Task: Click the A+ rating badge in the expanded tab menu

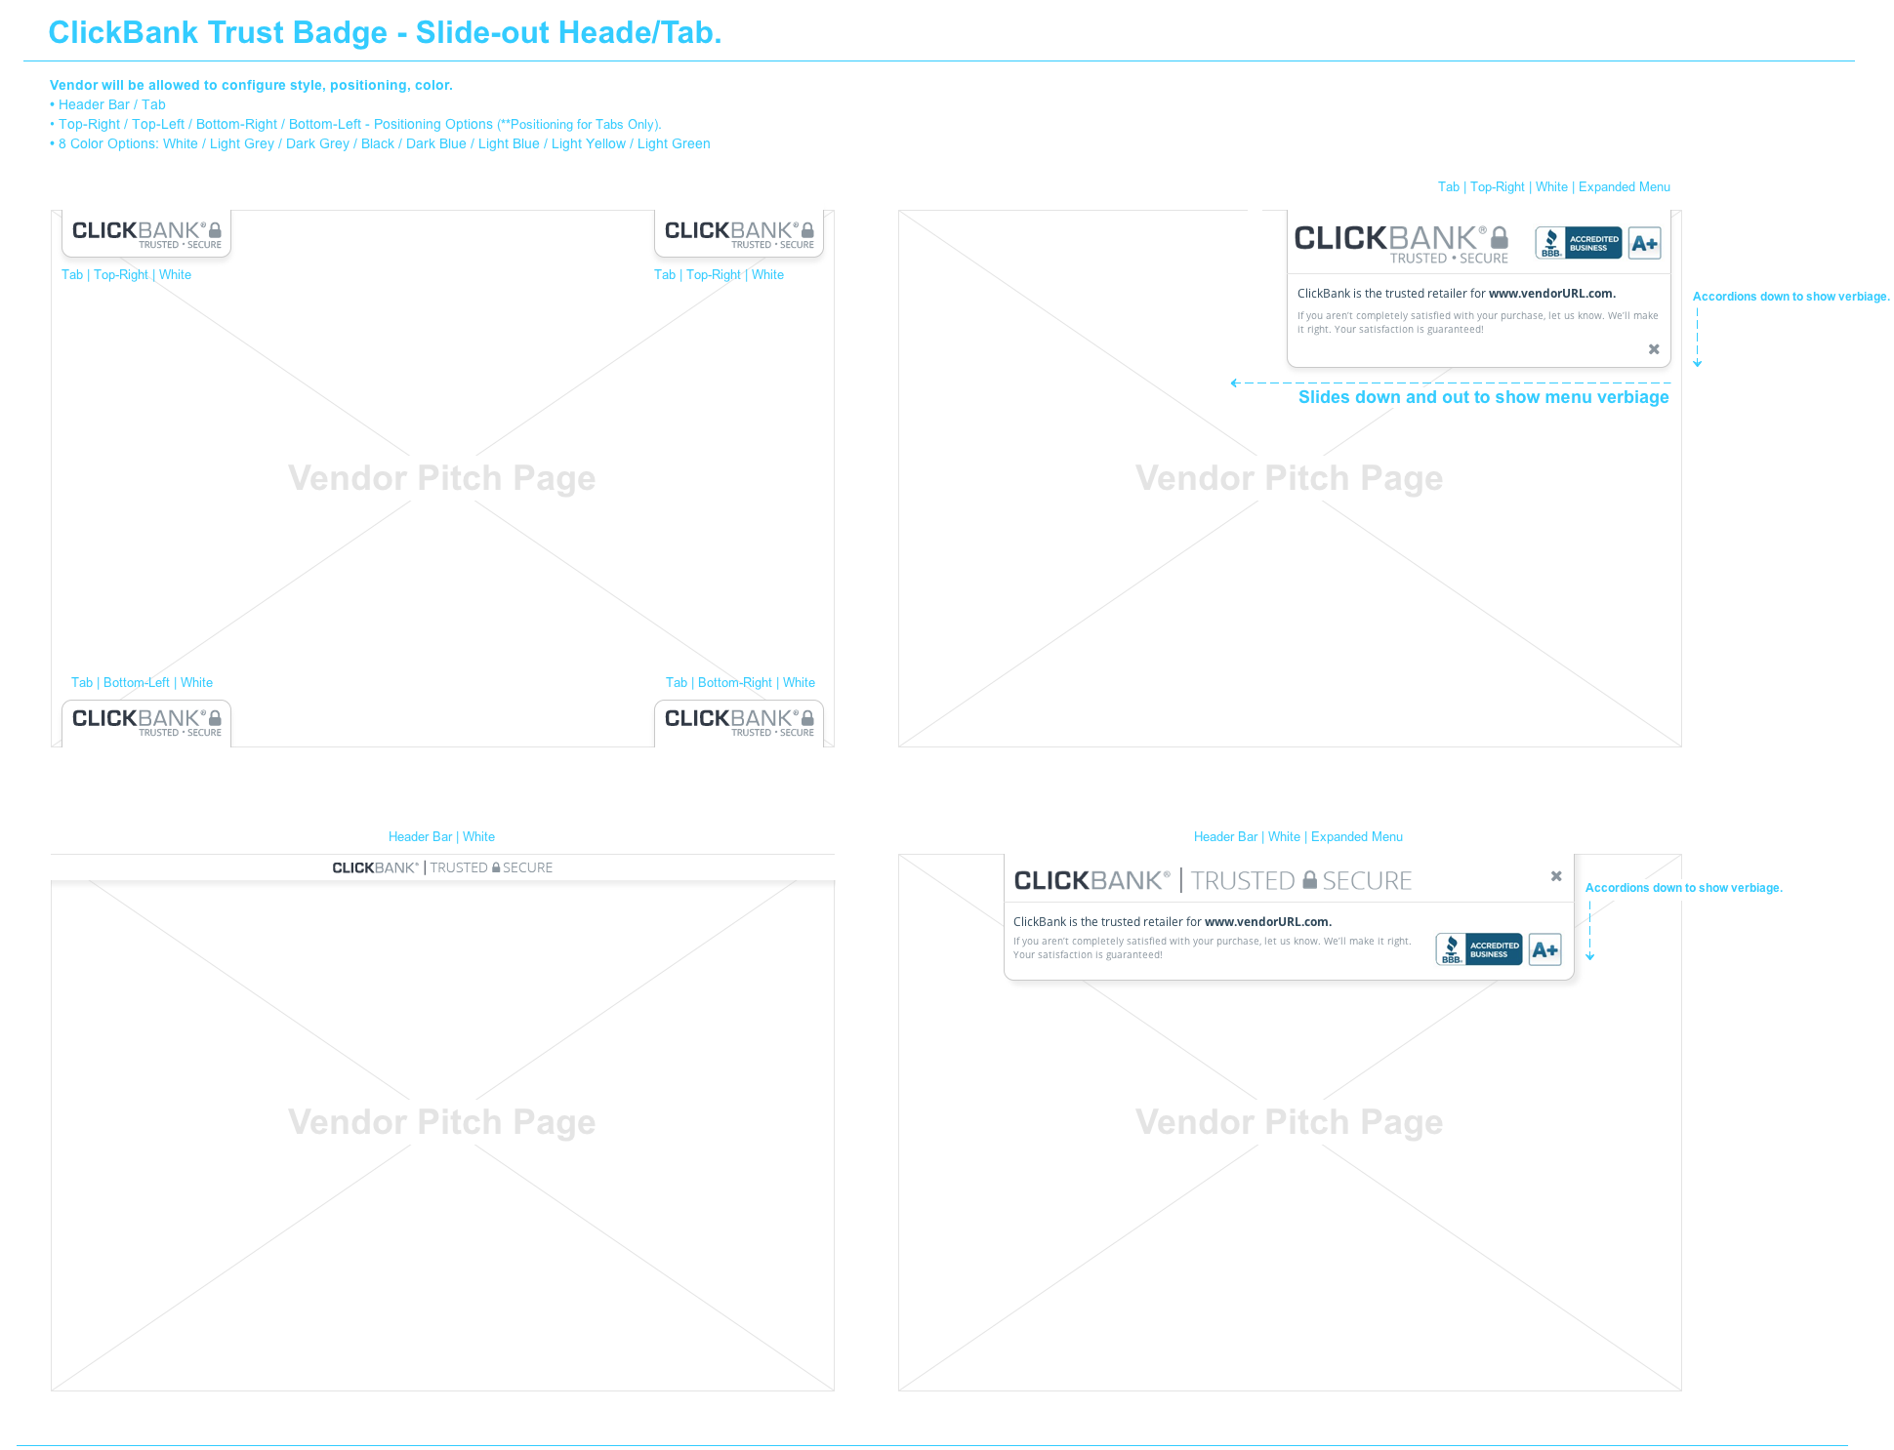Action: [x=1645, y=243]
